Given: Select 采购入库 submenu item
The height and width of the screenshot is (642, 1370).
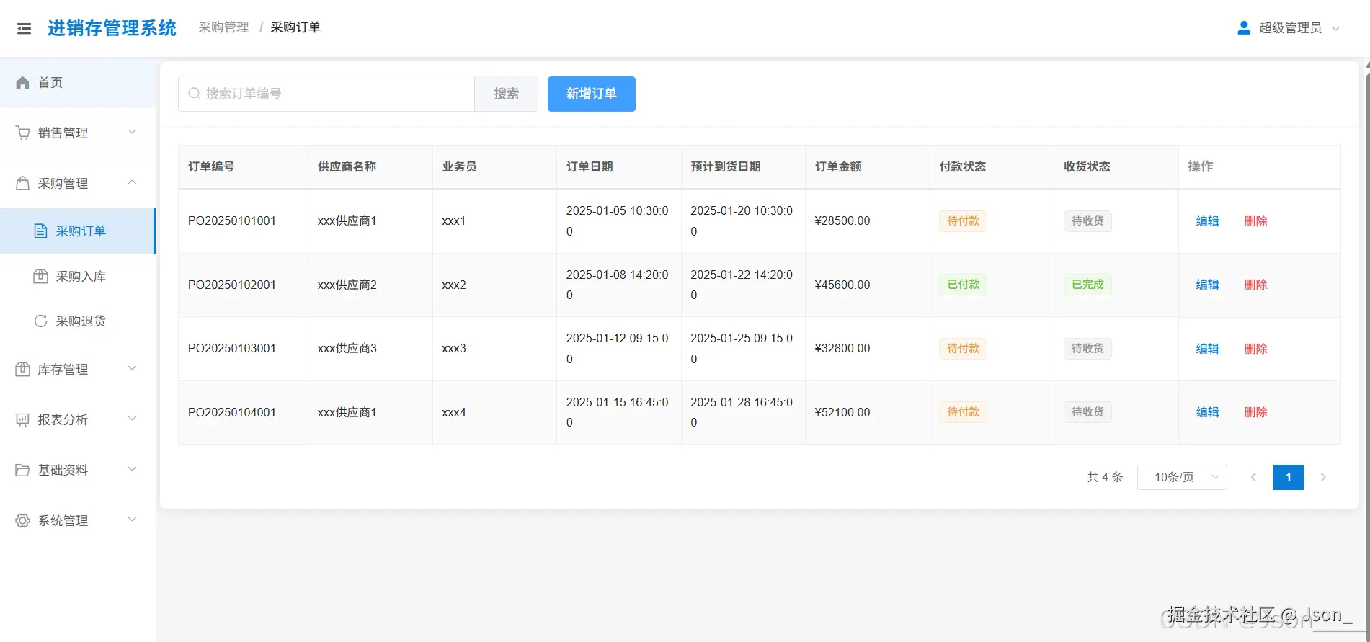Looking at the screenshot, I should [78, 276].
